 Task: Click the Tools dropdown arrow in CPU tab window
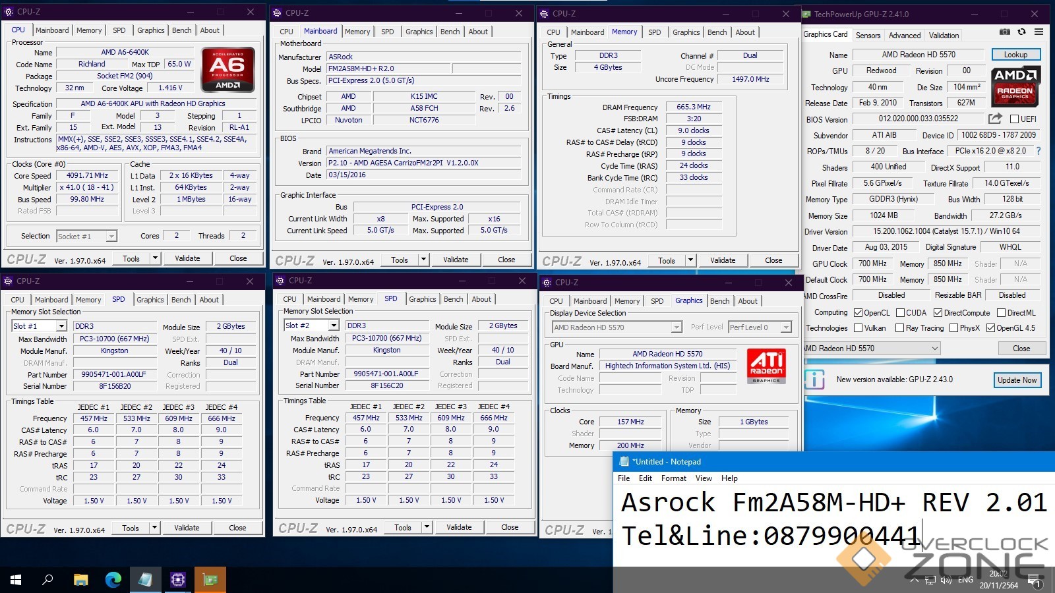[x=155, y=258]
